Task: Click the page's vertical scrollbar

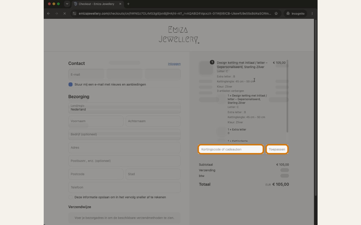Action: click(x=316, y=108)
